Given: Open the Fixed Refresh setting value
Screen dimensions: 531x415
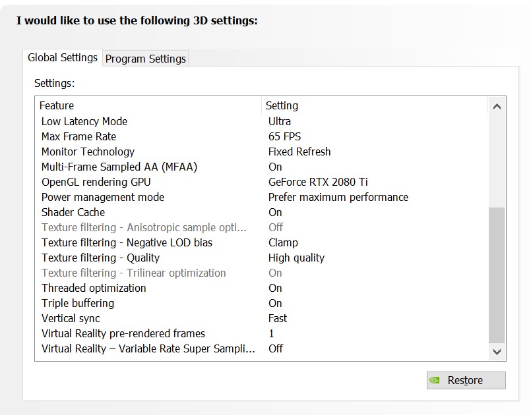Looking at the screenshot, I should tap(299, 152).
